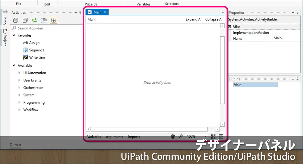
Task: Click the fit to screen icon
Action: pos(213,136)
